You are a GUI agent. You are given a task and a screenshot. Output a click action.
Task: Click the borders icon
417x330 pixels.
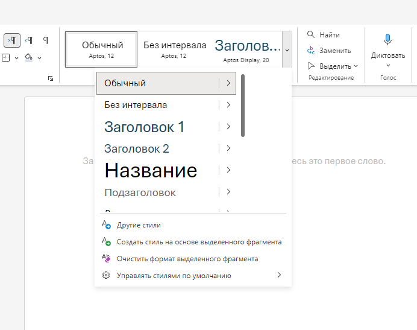coord(5,58)
